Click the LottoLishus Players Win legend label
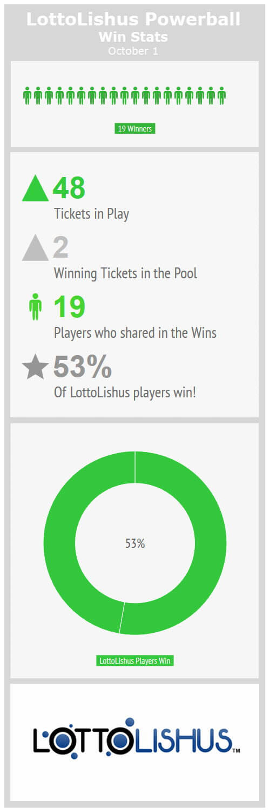This screenshot has width=270, height=812. tap(135, 661)
